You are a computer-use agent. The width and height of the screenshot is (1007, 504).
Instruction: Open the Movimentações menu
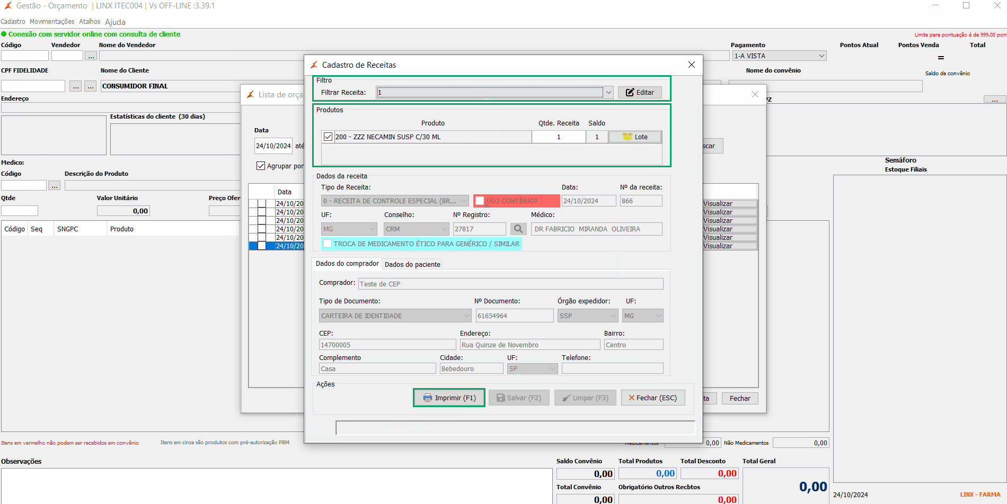[52, 22]
